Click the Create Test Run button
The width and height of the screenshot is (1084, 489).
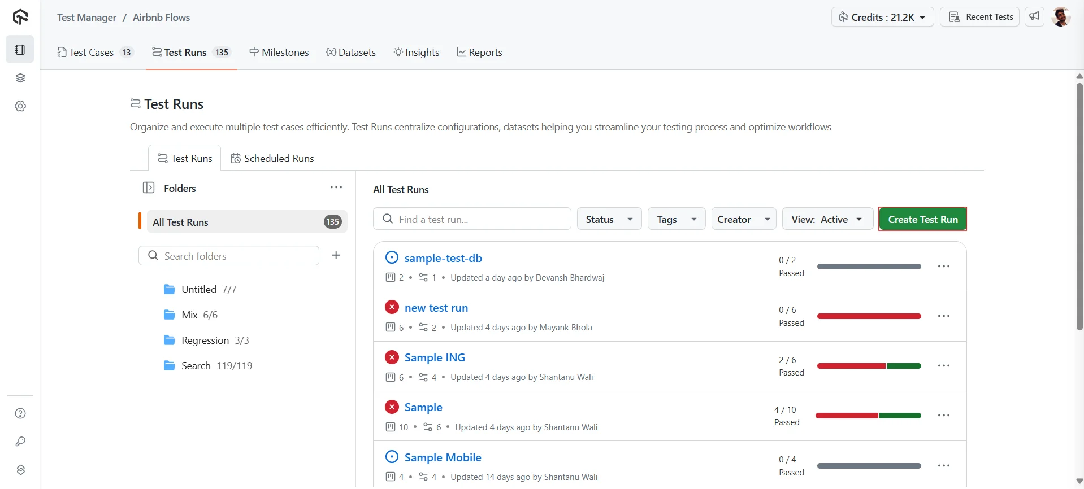922,219
